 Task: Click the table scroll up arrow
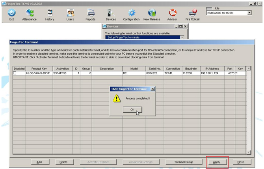coord(249,68)
